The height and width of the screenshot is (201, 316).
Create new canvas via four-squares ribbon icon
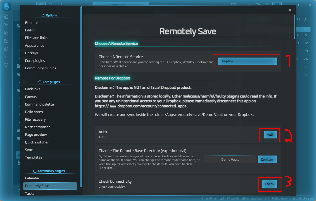coord(6,33)
